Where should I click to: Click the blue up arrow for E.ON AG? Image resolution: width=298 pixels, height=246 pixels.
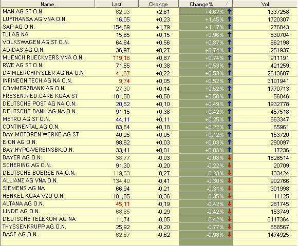click(229, 142)
